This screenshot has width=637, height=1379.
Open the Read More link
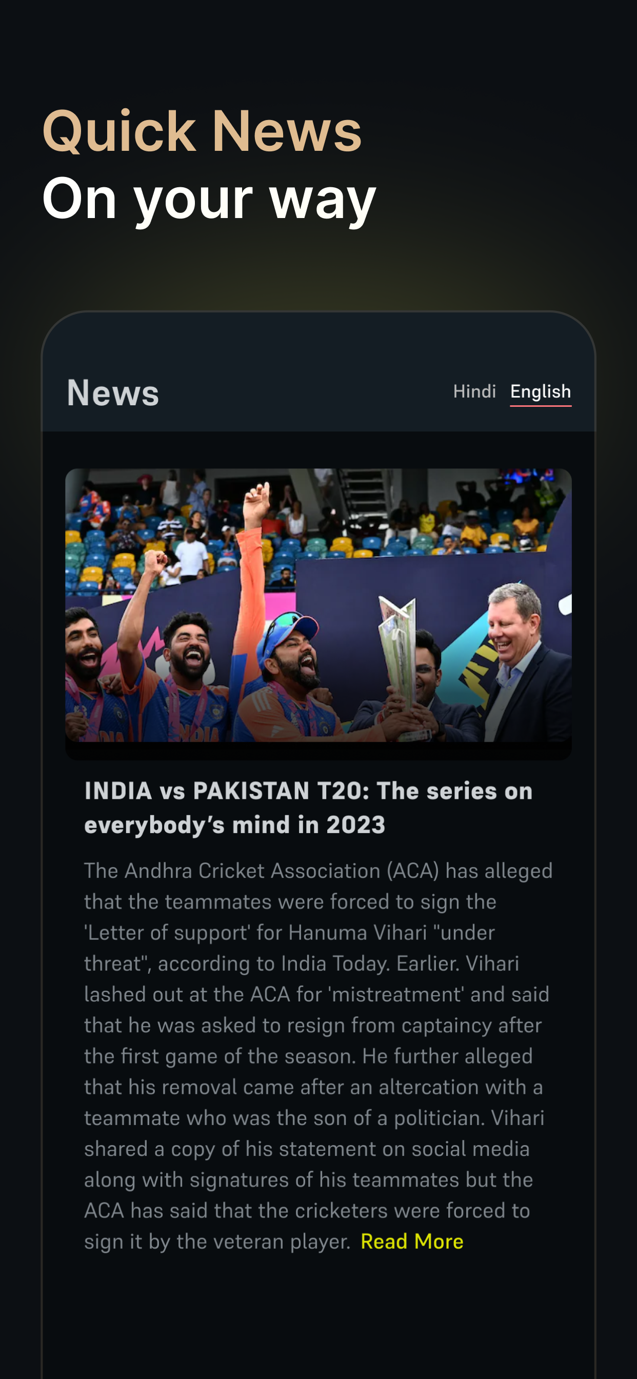[412, 1242]
